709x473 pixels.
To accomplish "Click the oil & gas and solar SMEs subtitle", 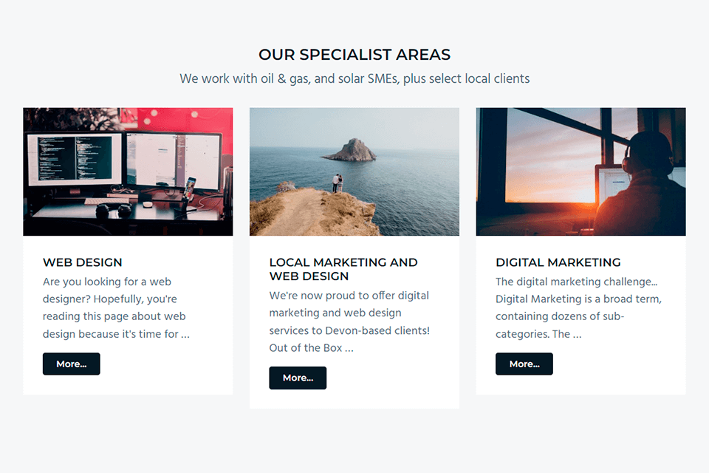I will [354, 79].
